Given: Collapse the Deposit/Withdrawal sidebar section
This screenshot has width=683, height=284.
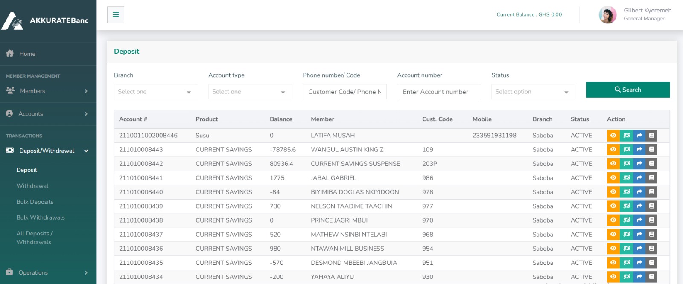Looking at the screenshot, I should (48, 151).
